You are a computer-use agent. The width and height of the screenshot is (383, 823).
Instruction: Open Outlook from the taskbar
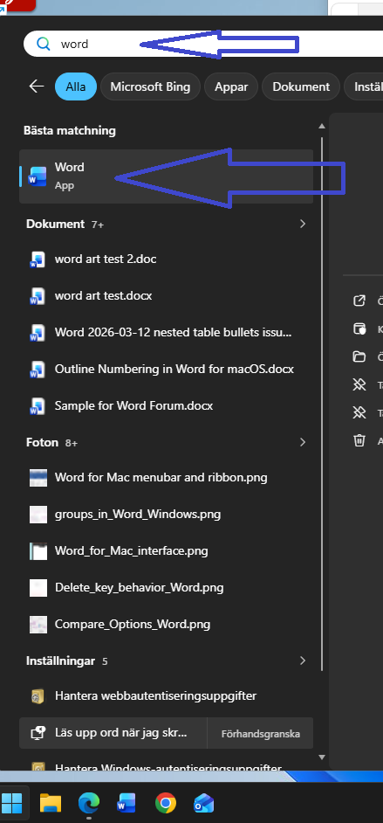click(204, 804)
